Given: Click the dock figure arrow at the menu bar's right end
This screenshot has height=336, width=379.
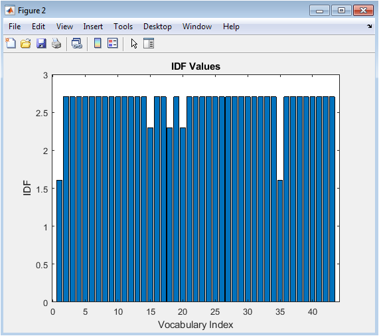Looking at the screenshot, I should (x=369, y=26).
